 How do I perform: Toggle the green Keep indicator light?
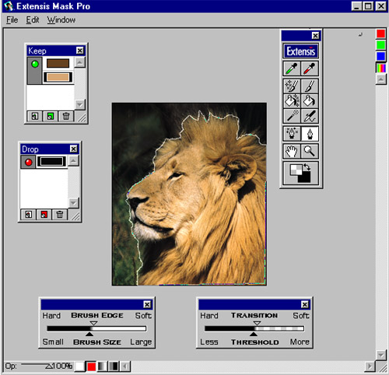[35, 64]
